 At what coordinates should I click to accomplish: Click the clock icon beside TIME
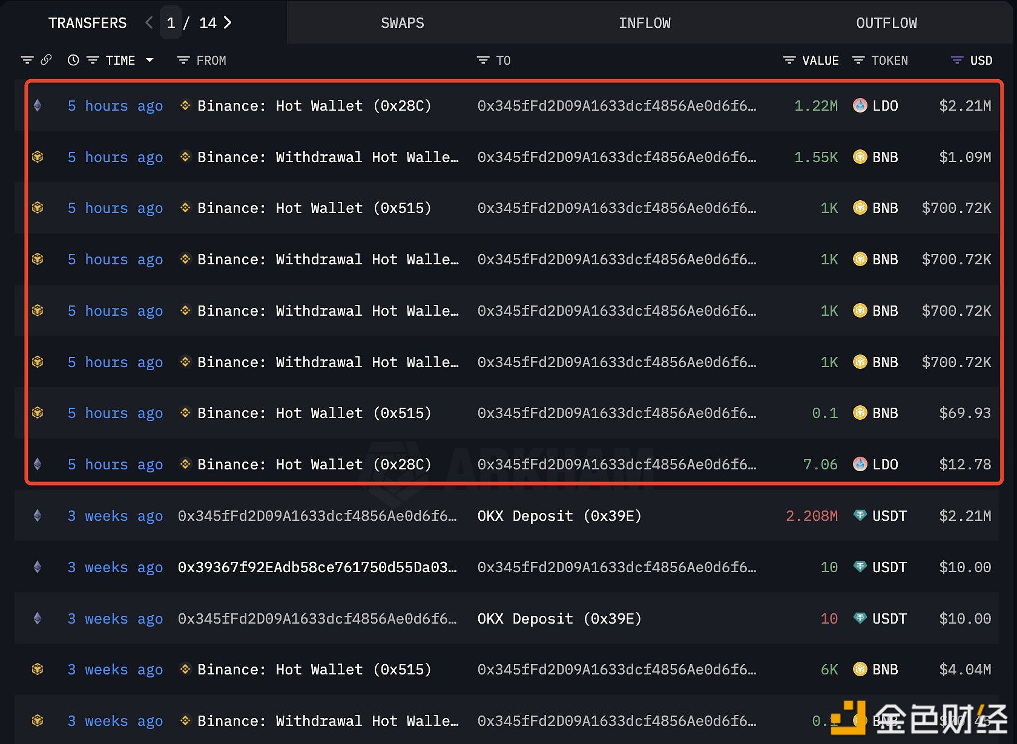pyautogui.click(x=73, y=60)
